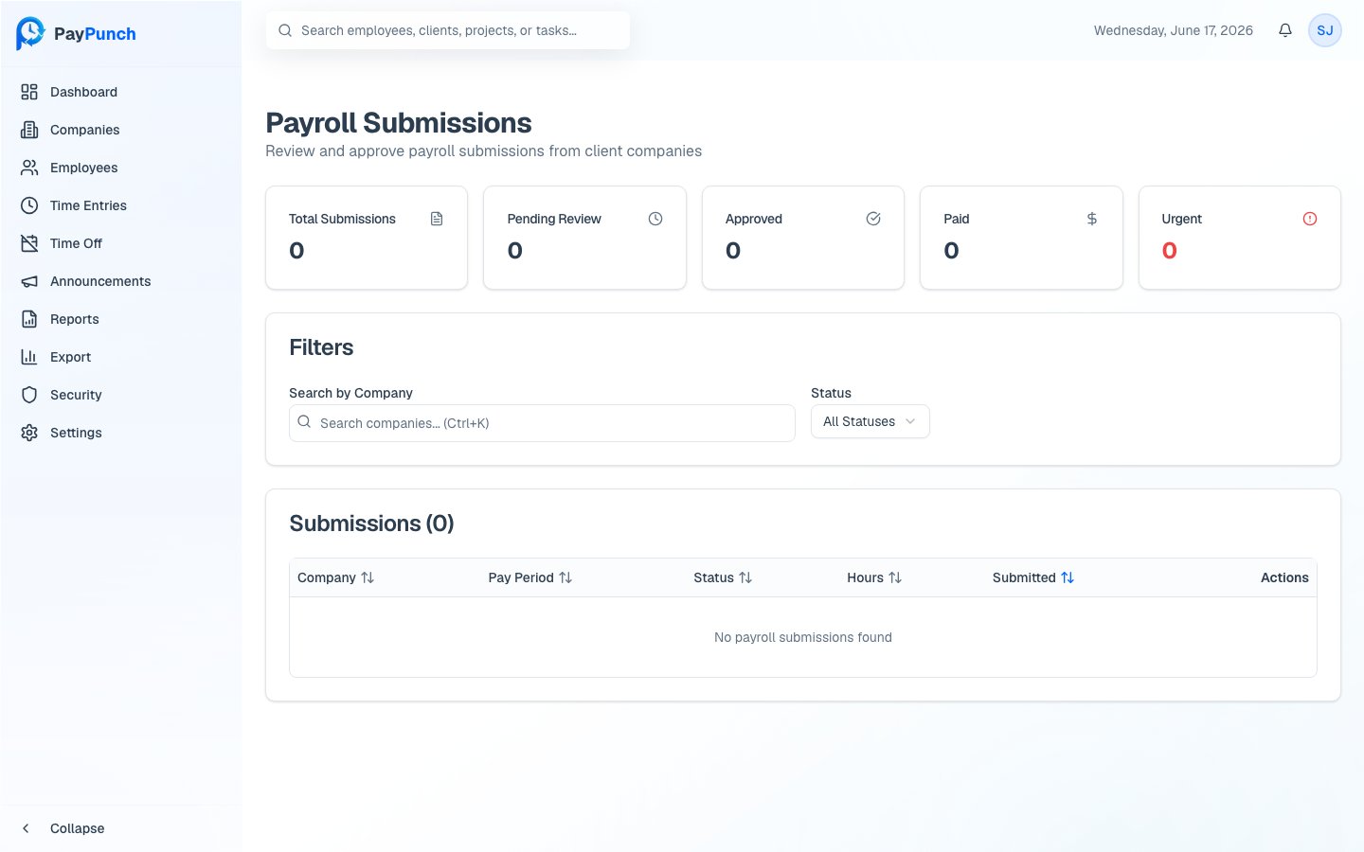Click the Collapse sidebar chevron
The height and width of the screenshot is (852, 1364).
click(27, 828)
